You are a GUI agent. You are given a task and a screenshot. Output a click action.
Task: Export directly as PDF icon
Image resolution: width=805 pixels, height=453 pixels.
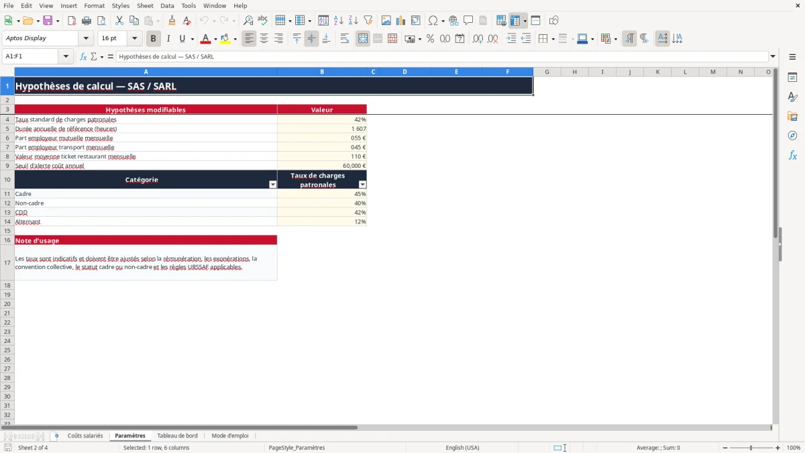(x=72, y=21)
